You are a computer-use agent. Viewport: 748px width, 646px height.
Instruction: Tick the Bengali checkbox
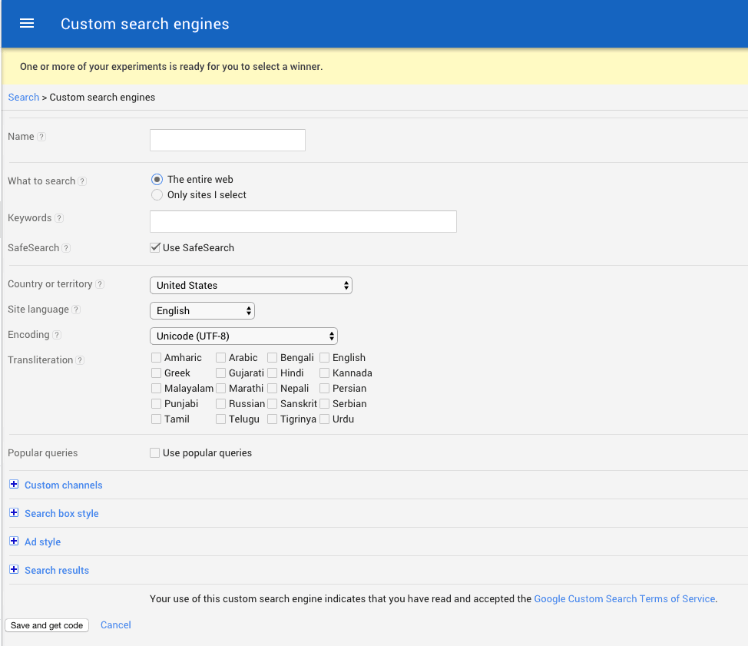[272, 358]
